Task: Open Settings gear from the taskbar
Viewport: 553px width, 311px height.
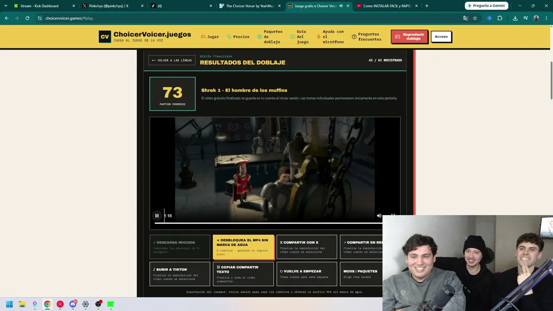Action: pos(86,304)
